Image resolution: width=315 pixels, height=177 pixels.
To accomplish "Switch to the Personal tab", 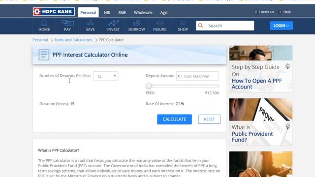I will (x=88, y=12).
